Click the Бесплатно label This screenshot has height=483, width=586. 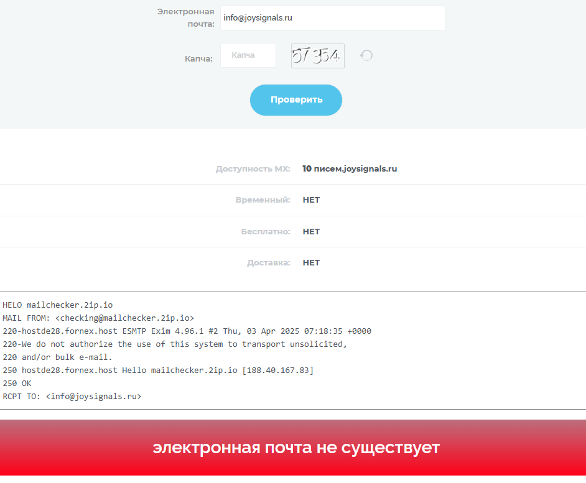(x=266, y=232)
